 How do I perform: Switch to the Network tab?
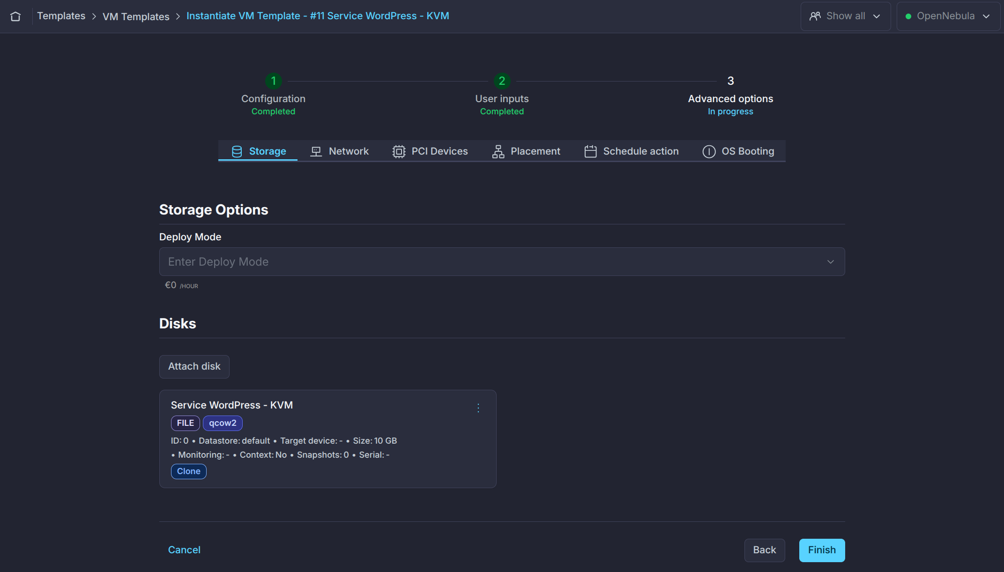[x=339, y=151]
